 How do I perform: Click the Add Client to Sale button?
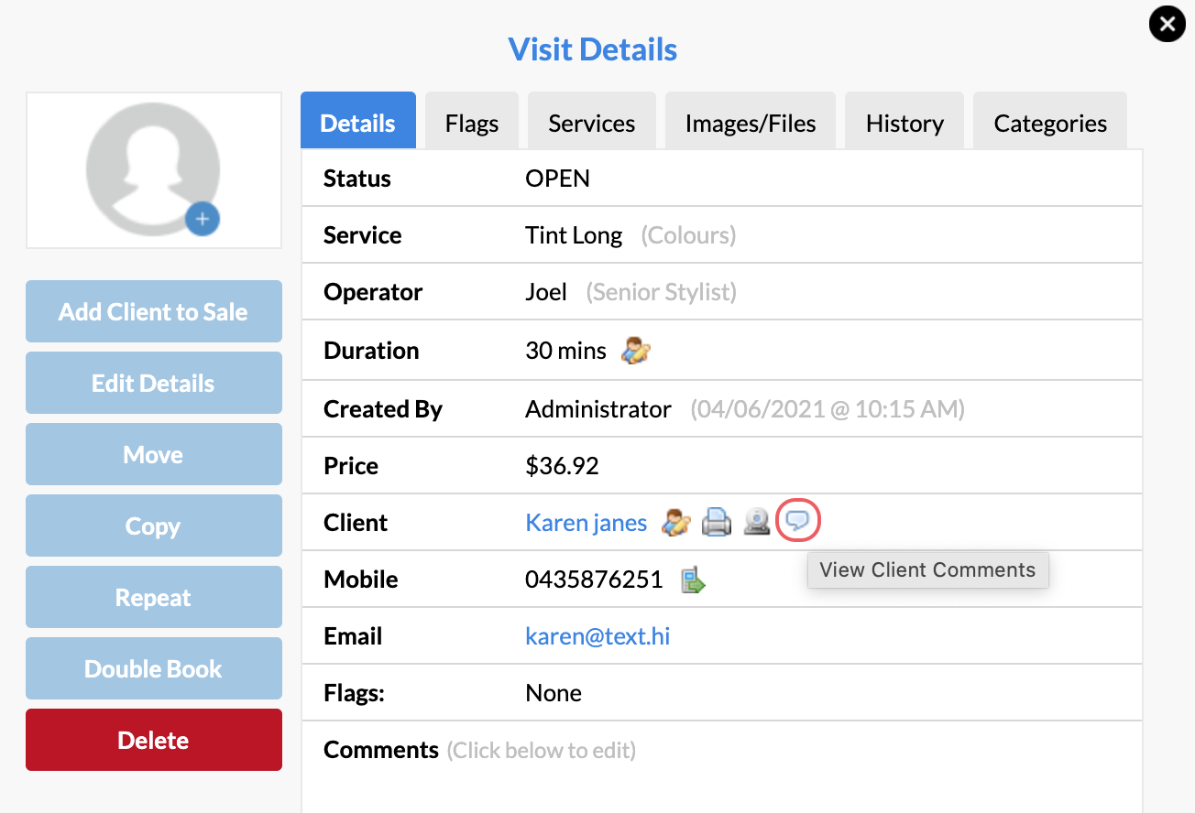coord(153,311)
